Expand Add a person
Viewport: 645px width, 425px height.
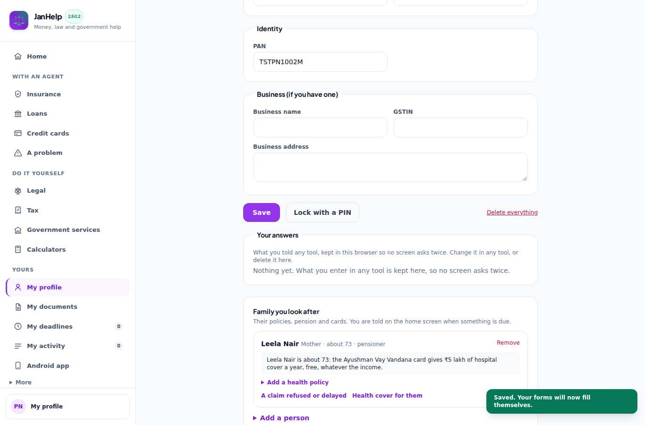pyautogui.click(x=281, y=418)
